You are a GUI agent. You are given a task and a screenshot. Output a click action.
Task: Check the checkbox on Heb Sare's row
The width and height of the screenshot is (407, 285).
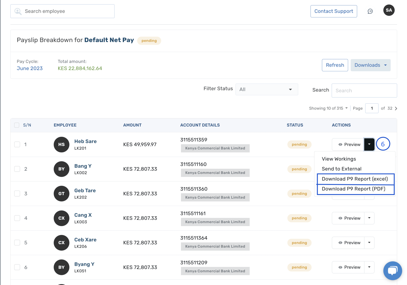tap(17, 144)
